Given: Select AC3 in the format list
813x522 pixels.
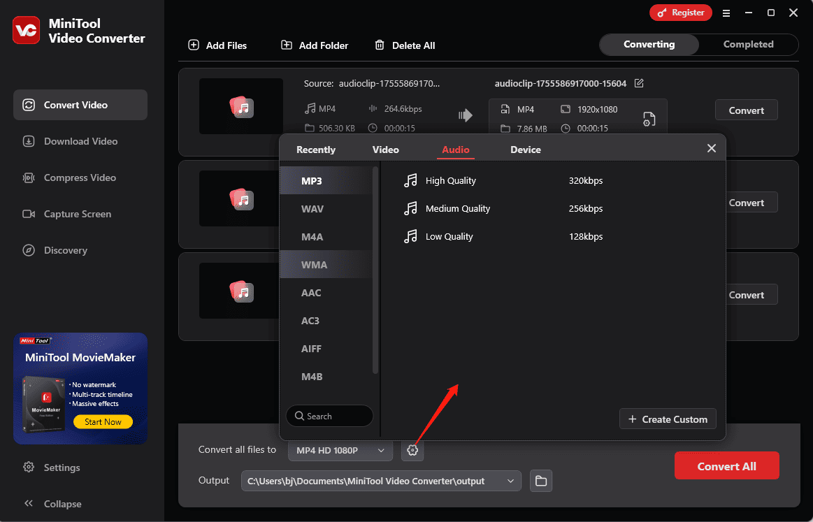Looking at the screenshot, I should pyautogui.click(x=326, y=320).
